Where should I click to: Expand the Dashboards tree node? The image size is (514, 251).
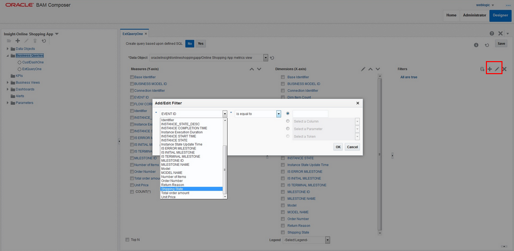[x=8, y=89]
